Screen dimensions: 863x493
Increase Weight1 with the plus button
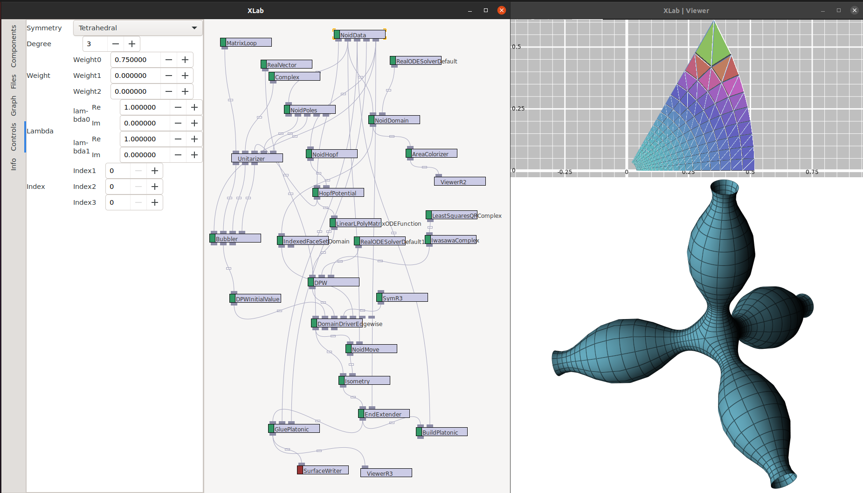185,76
